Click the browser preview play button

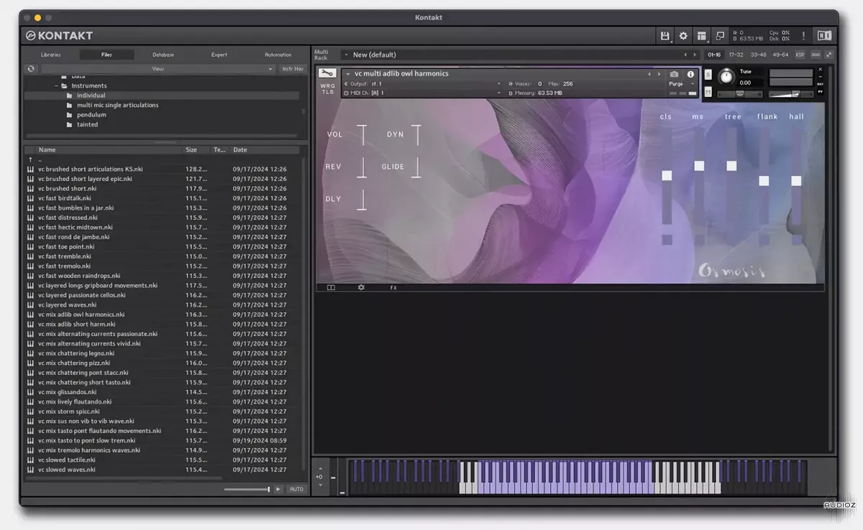click(x=278, y=489)
